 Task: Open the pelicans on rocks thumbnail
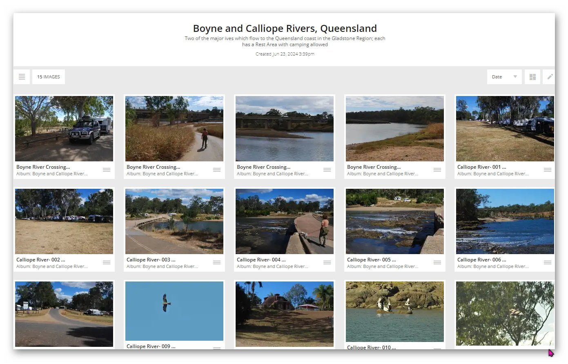(394, 311)
